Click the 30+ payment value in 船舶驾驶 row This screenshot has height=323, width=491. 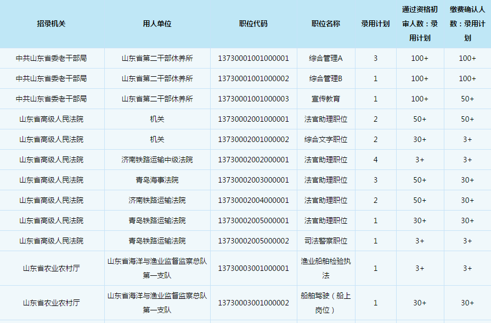pos(467,303)
